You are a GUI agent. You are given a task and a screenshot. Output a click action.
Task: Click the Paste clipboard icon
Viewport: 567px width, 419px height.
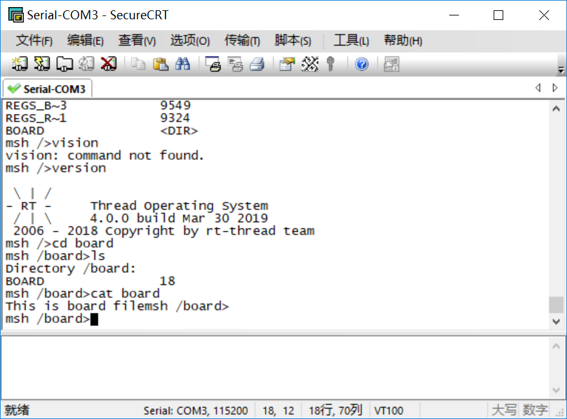160,64
